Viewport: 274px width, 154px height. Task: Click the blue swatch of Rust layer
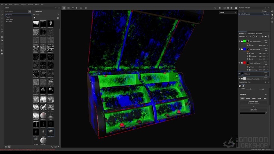(x=244, y=49)
